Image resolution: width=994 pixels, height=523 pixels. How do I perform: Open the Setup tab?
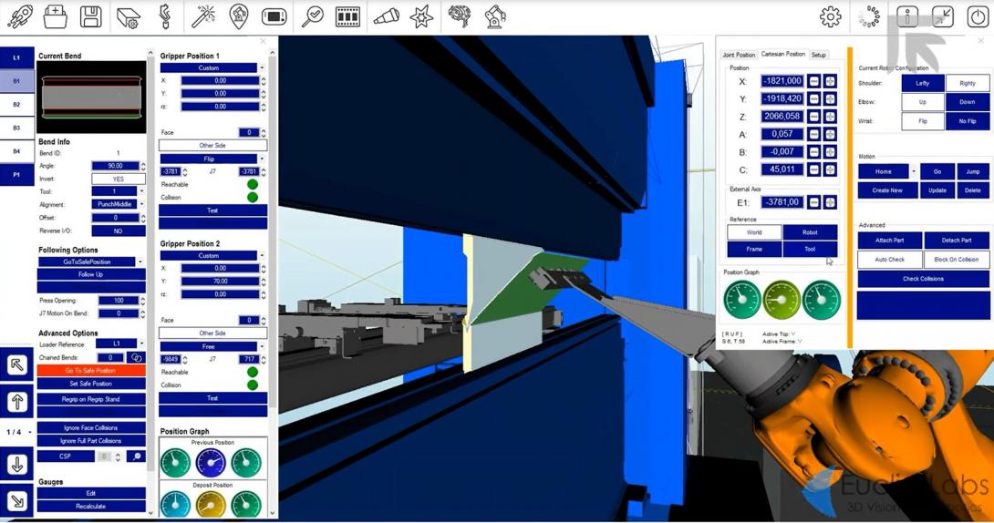818,55
